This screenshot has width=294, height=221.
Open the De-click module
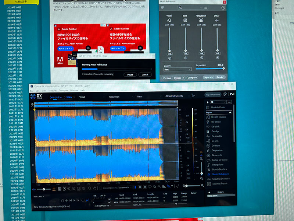click(213, 127)
